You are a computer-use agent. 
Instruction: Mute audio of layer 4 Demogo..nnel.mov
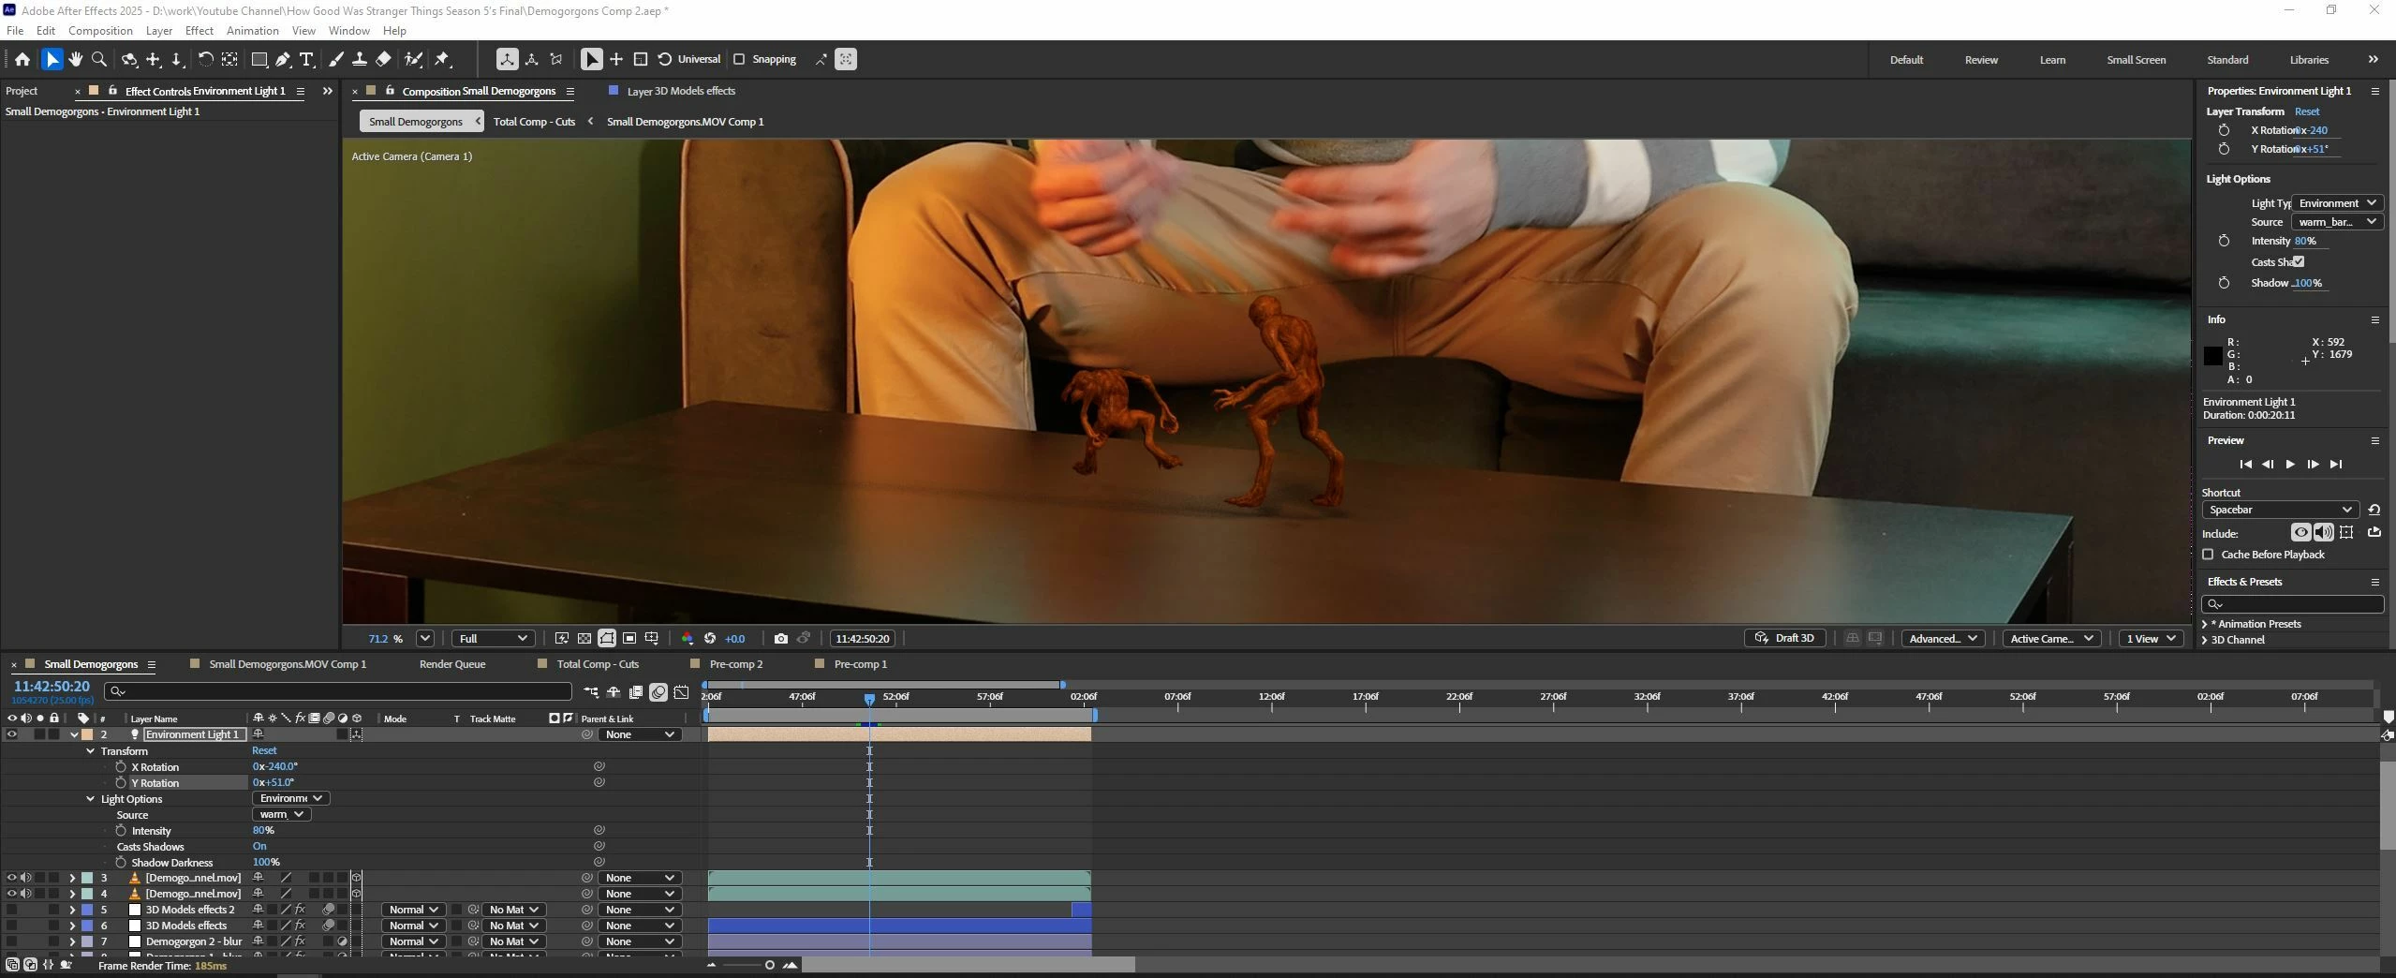(x=26, y=894)
